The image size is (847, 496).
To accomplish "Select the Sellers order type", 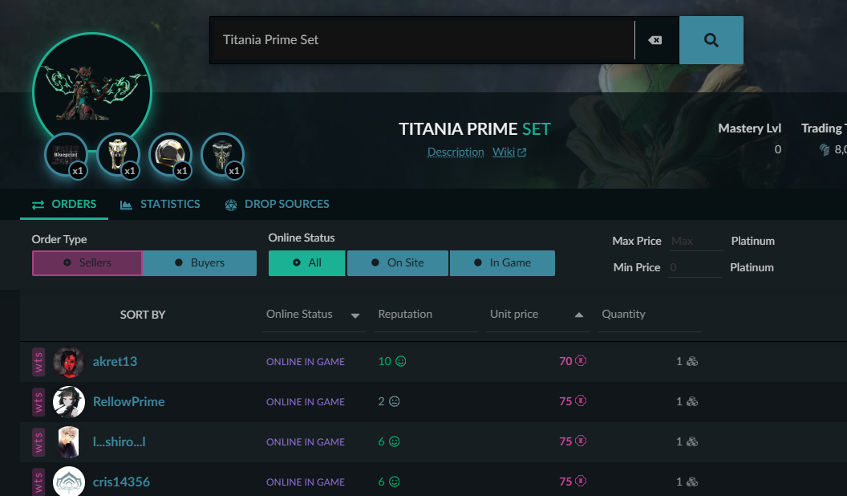I will coord(87,262).
